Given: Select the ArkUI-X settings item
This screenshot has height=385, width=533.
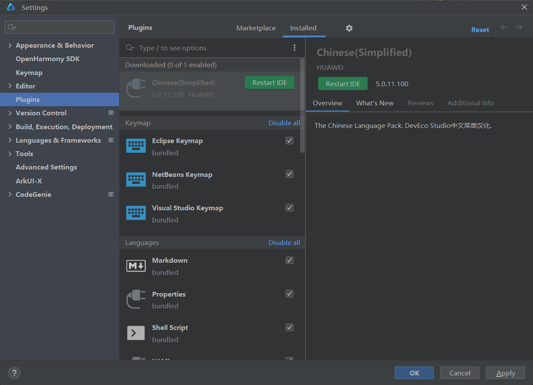Looking at the screenshot, I should (x=29, y=181).
